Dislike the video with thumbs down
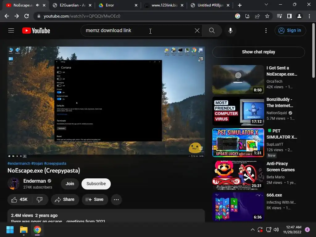 coord(40,200)
